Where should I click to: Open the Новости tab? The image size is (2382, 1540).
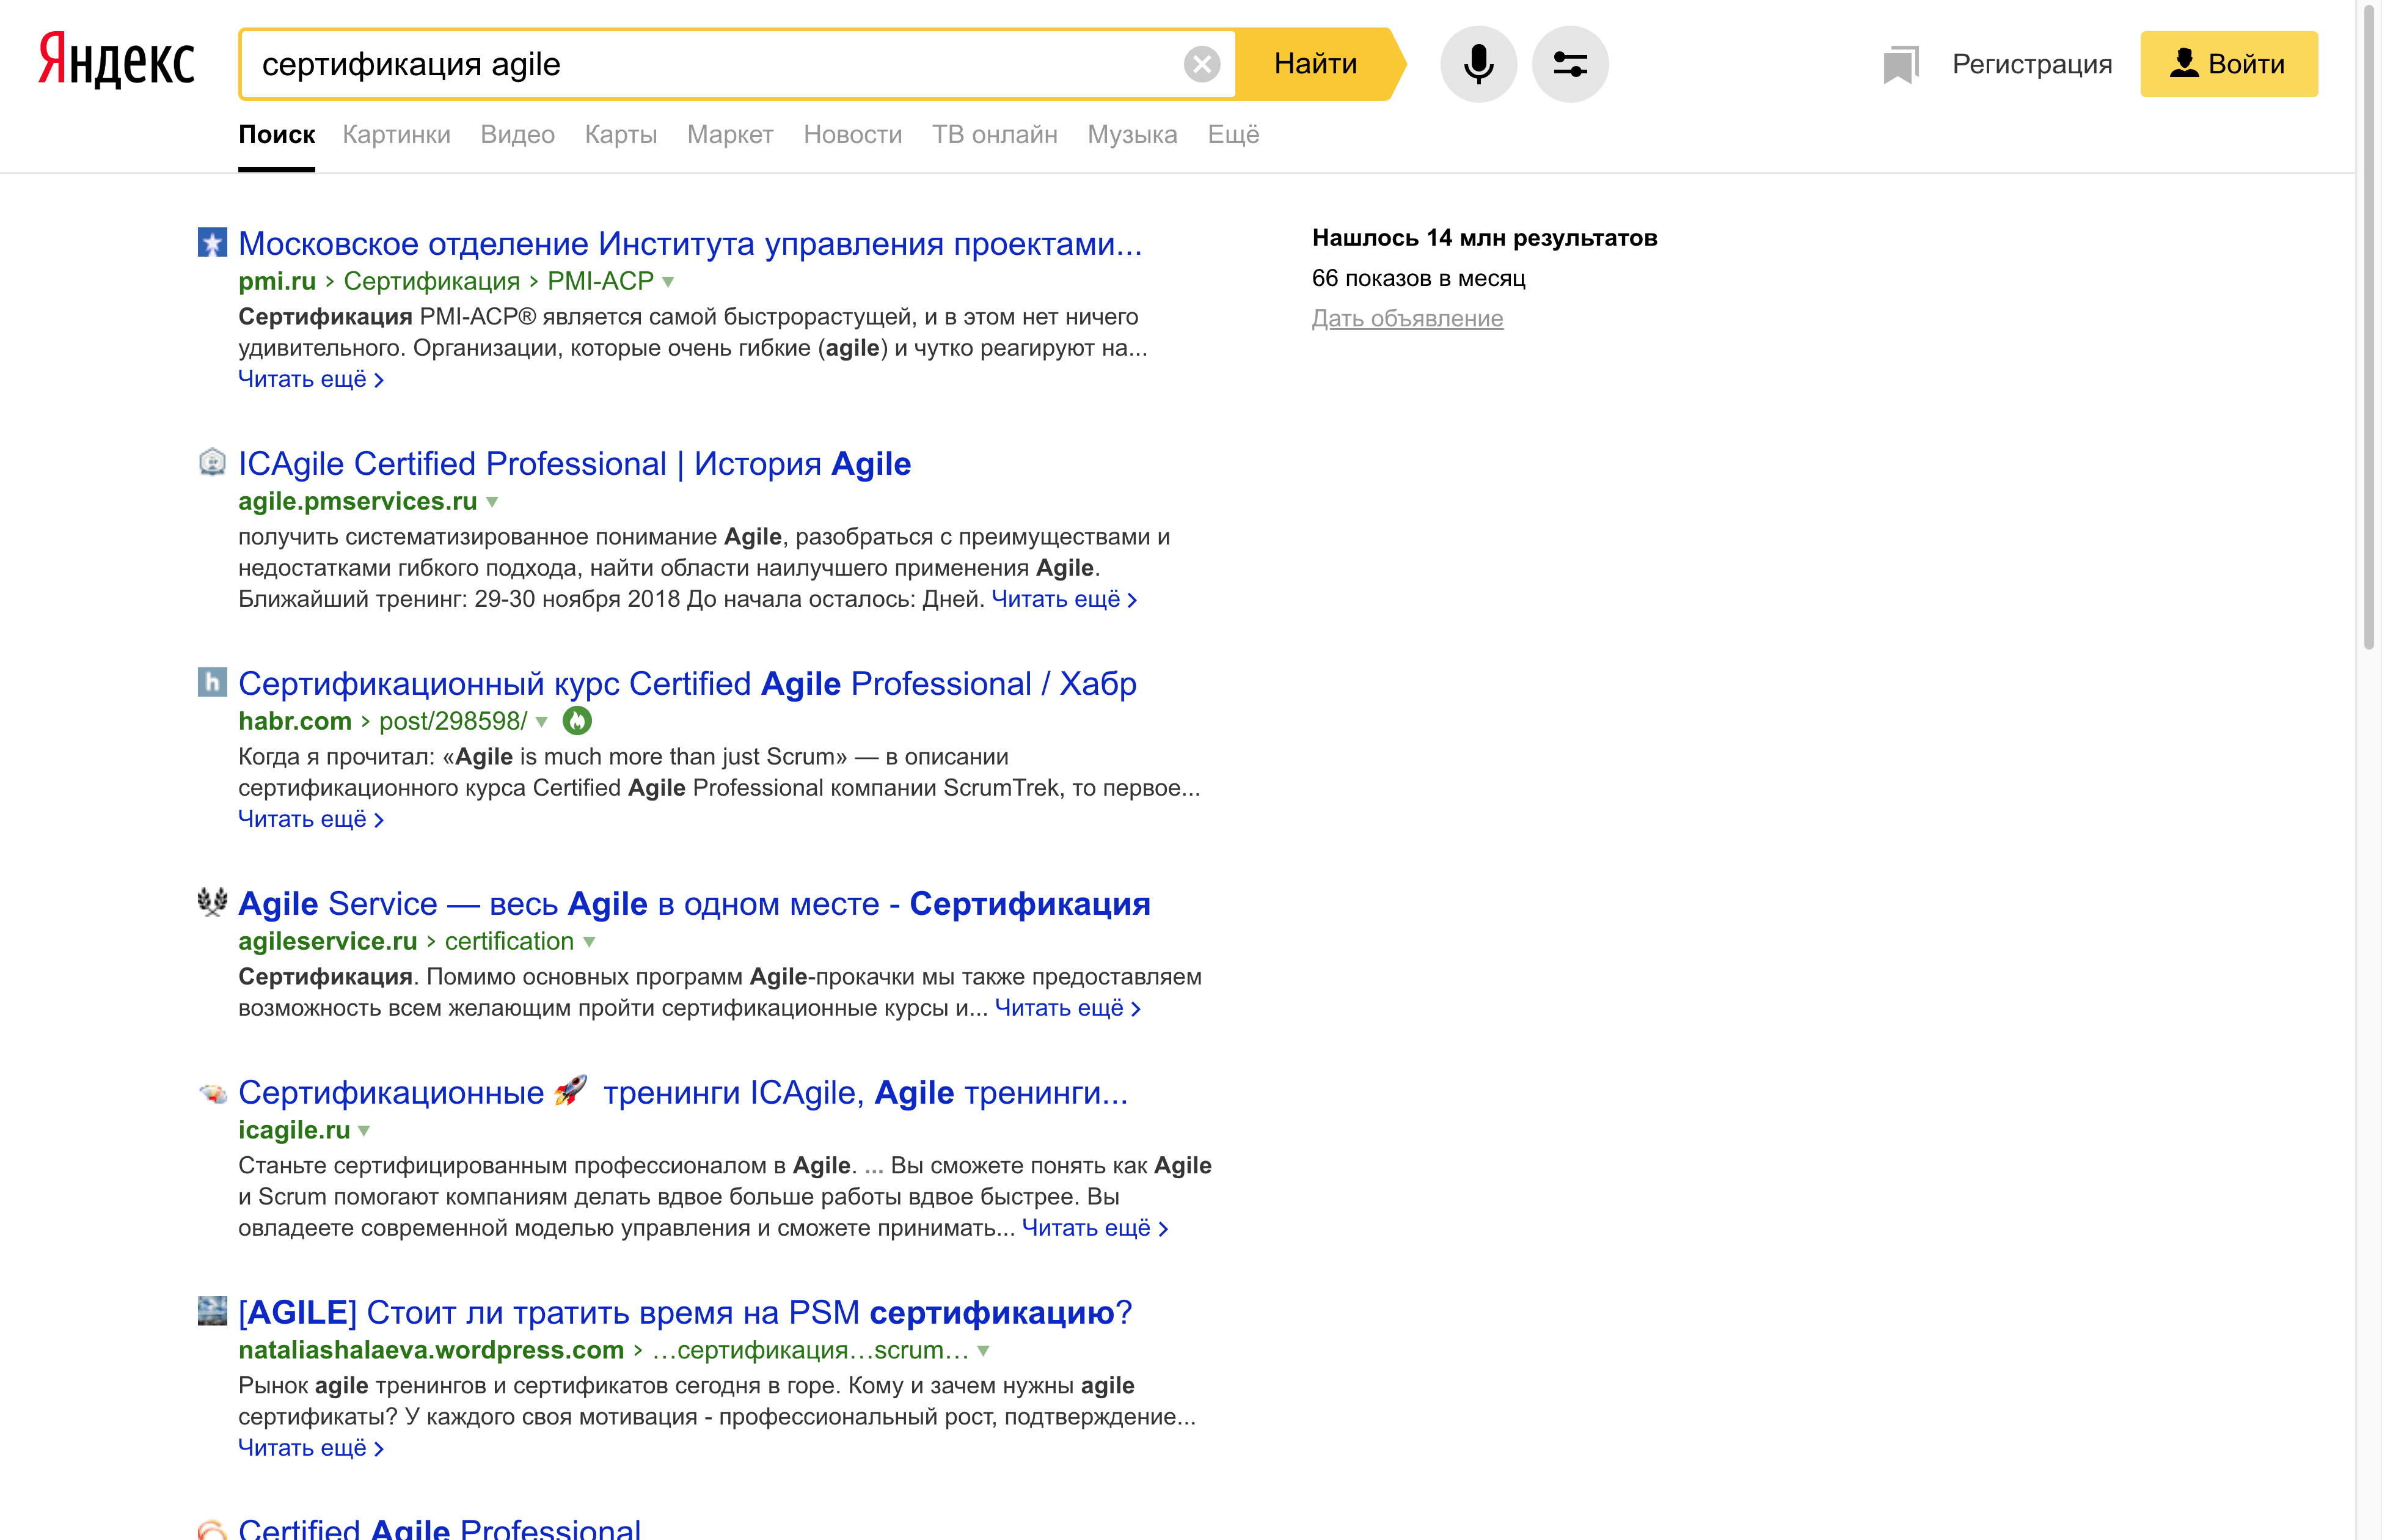click(853, 134)
